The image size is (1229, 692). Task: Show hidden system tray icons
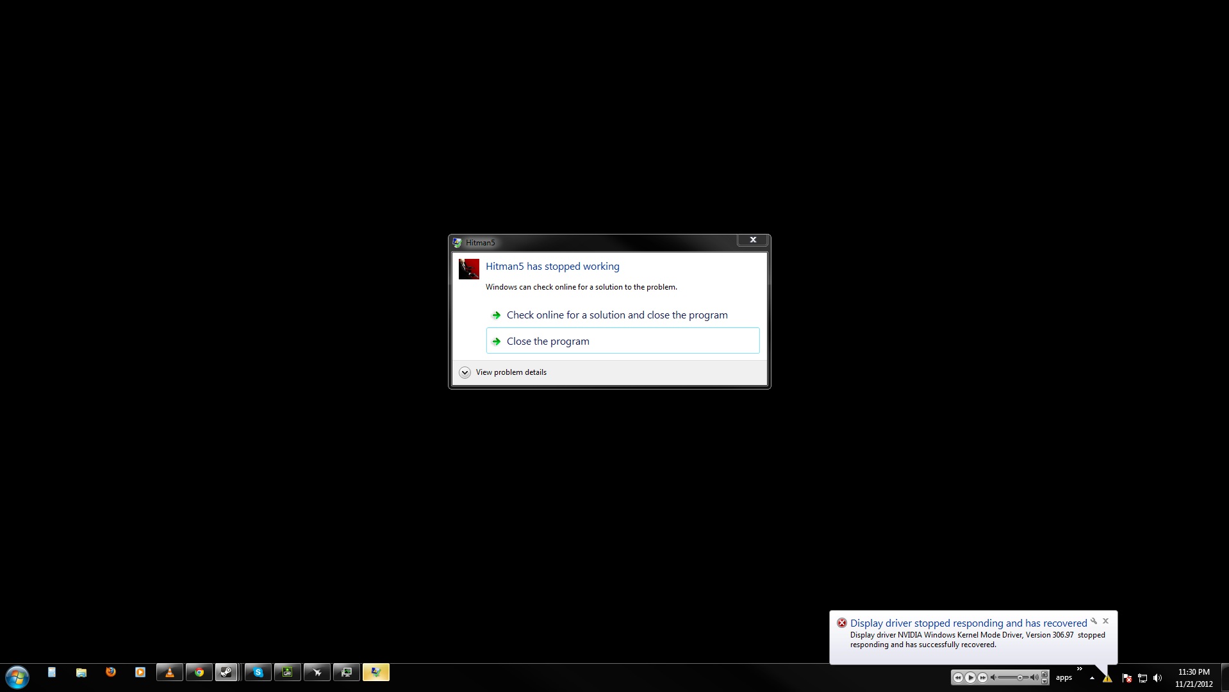1092,678
